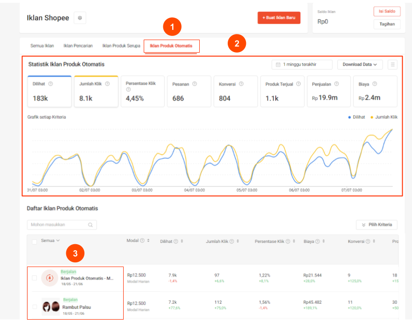Screen dimensions: 412x322
Task: Toggle the Pesanan 686 metric card
Action: (189, 91)
